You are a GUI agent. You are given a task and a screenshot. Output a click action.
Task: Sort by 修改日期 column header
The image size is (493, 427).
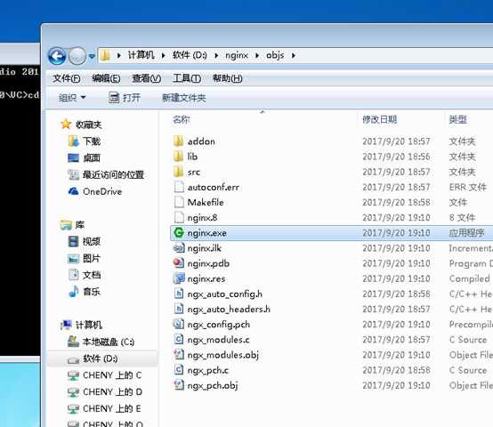pyautogui.click(x=379, y=119)
